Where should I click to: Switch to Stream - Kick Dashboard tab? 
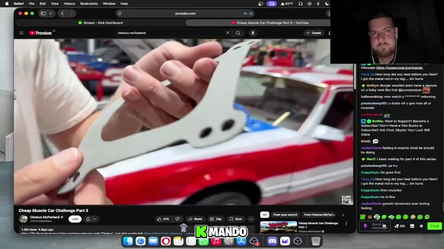click(101, 23)
